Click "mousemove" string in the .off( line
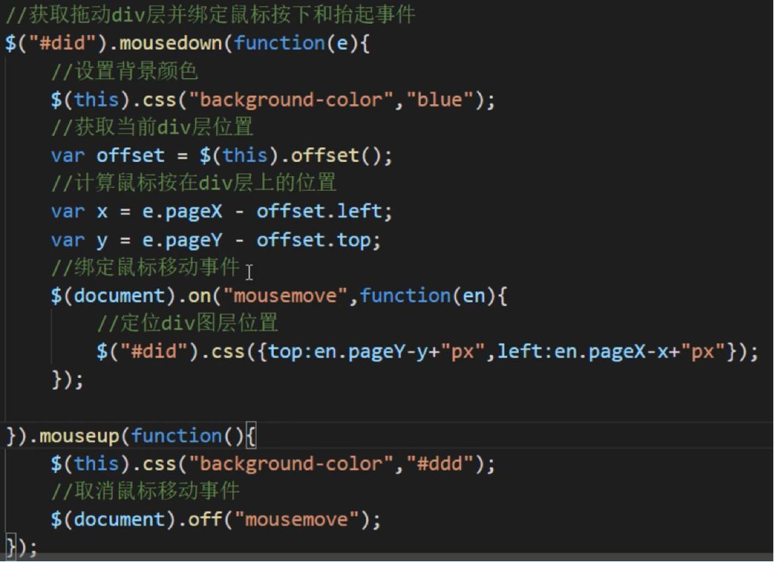Image resolution: width=774 pixels, height=562 pixels. tap(298, 520)
